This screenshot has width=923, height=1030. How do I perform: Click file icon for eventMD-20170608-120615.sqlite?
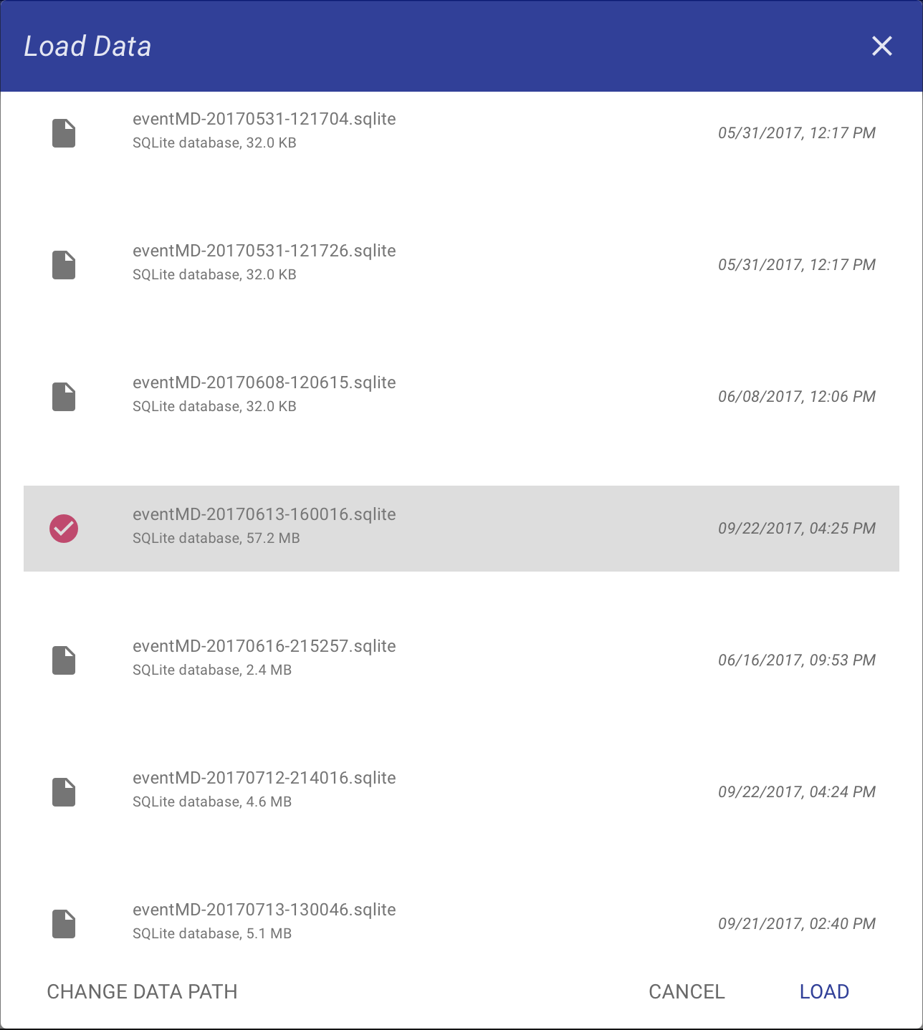click(x=64, y=397)
